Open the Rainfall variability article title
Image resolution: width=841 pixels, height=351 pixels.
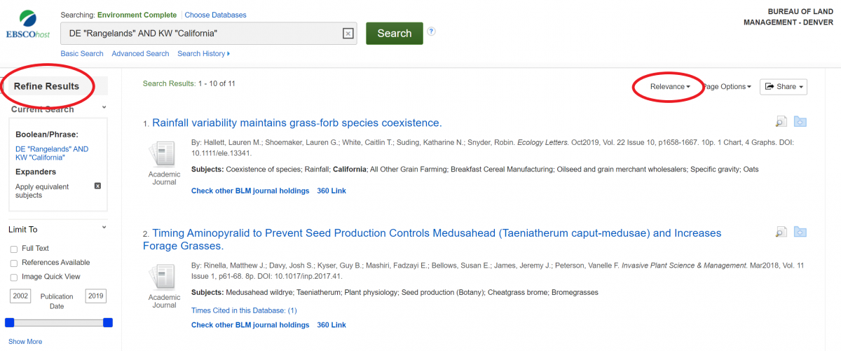(x=296, y=123)
